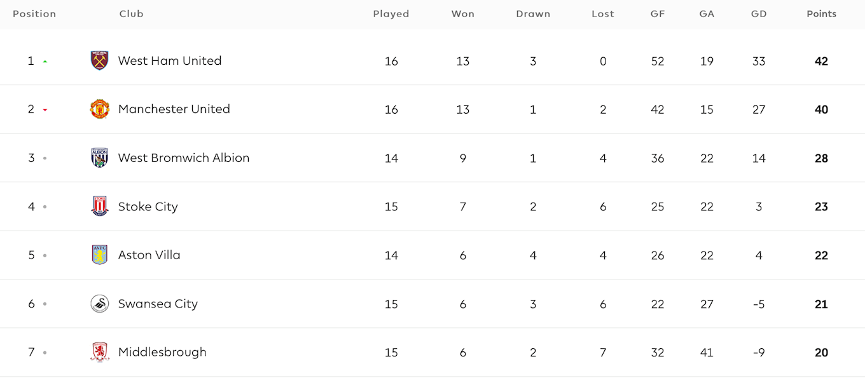Click the Stoke City club badge
The width and height of the screenshot is (865, 378).
coord(100,206)
